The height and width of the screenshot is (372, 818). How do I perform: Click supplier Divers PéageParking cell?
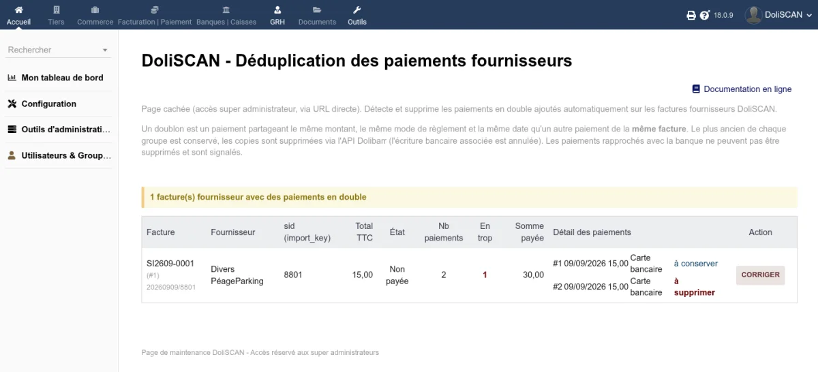[x=237, y=275]
